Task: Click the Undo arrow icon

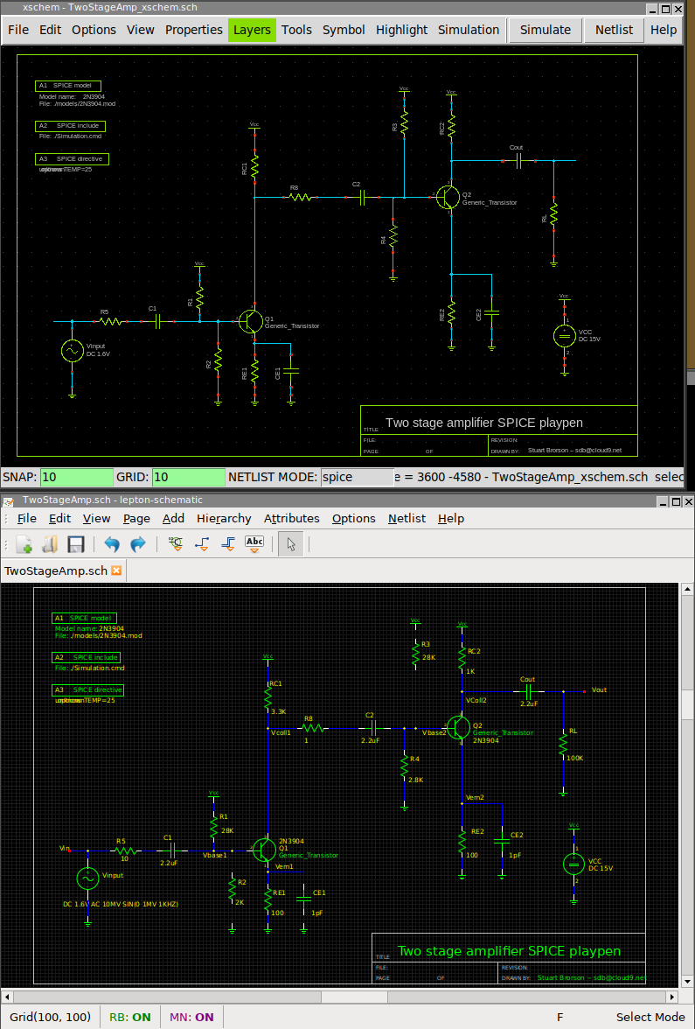Action: 112,544
